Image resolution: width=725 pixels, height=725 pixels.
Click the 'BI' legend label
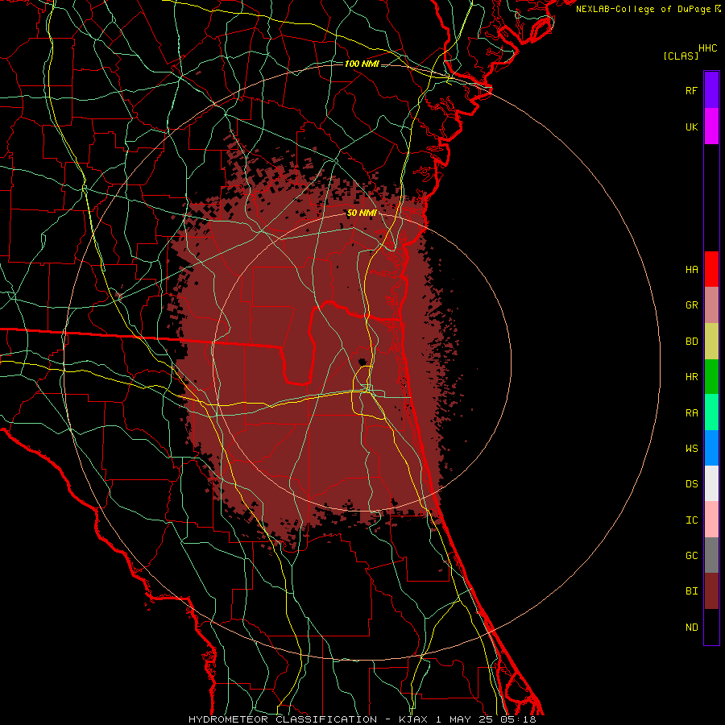point(692,591)
